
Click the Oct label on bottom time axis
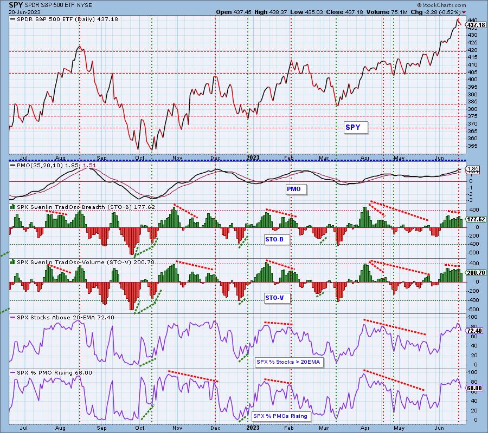pyautogui.click(x=140, y=428)
